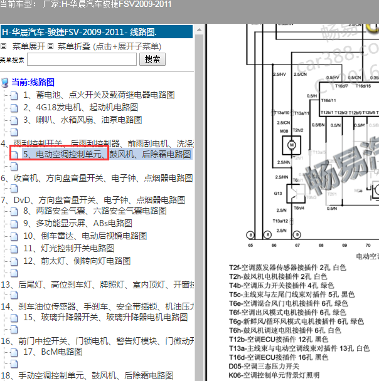Click the D05-空调三态压力开关 legend line

point(264,367)
